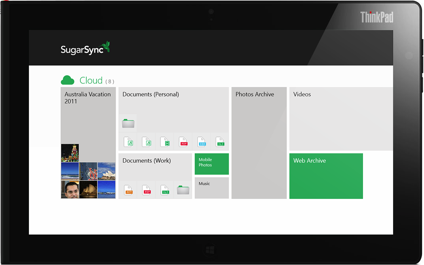Screen dimensions: 424x265
Task: Open the Mobile Photos tile
Action: coord(212,164)
